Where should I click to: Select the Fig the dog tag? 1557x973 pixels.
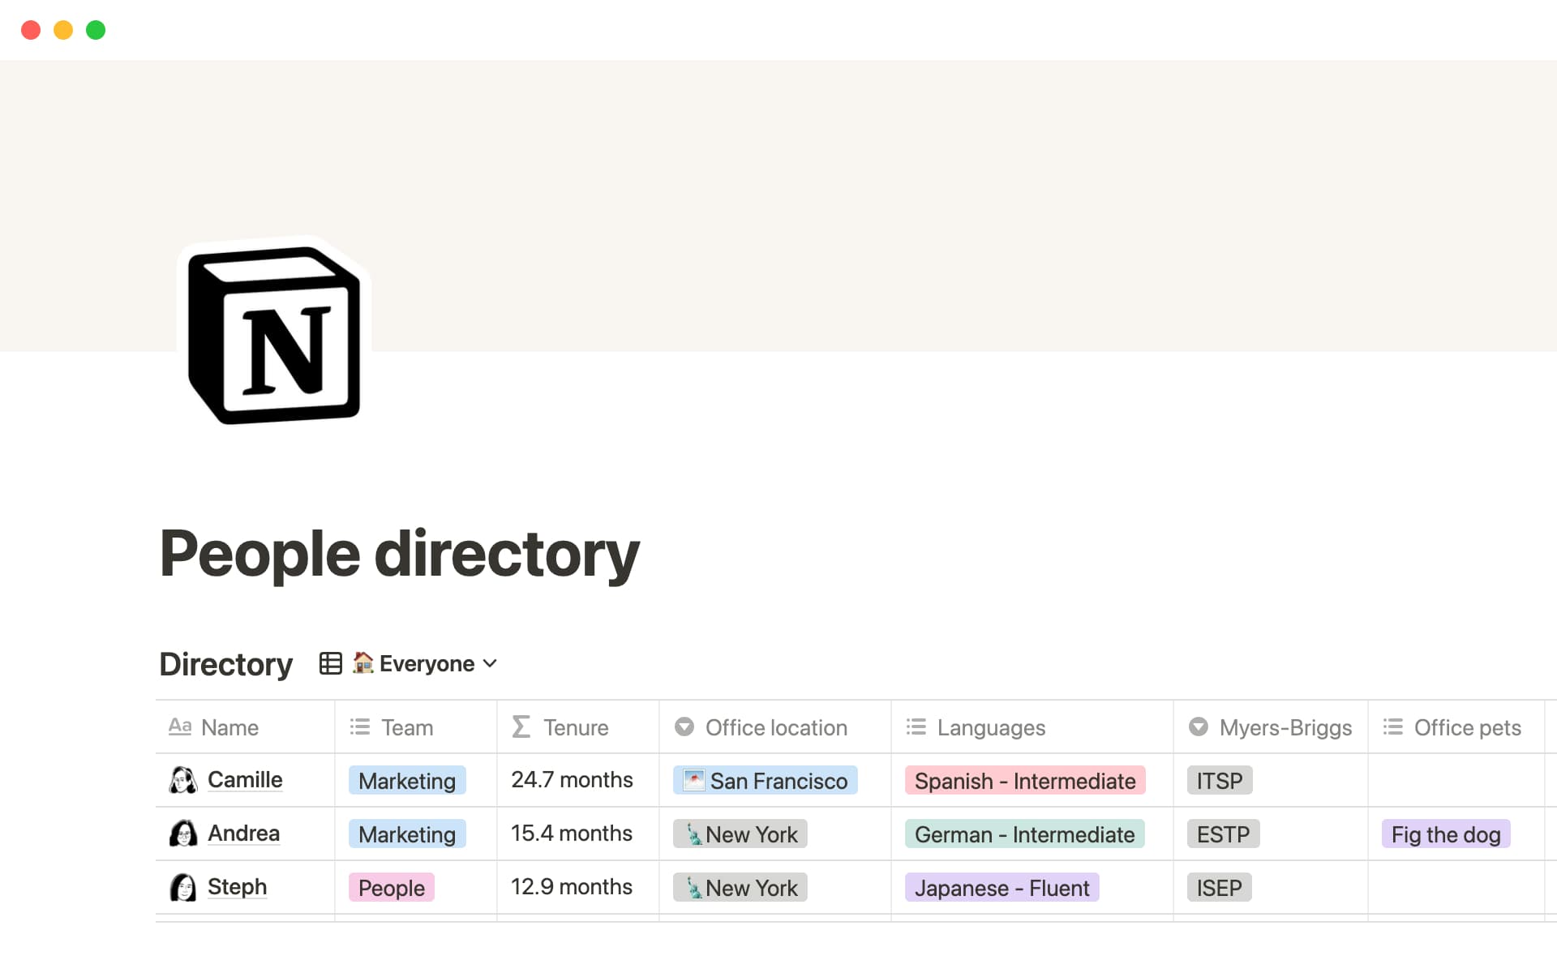(1445, 834)
